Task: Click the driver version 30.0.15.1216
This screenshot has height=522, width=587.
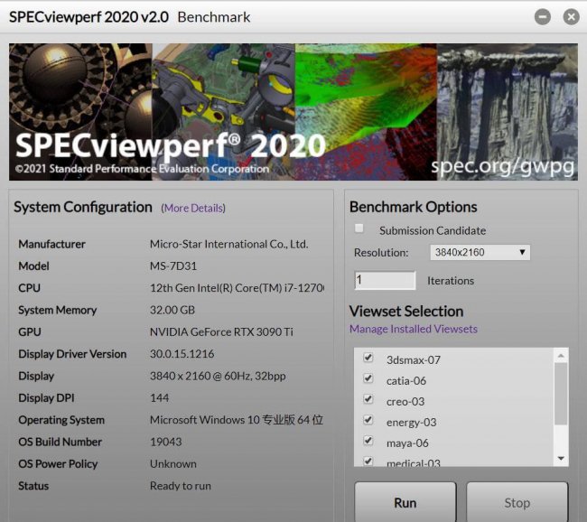Action: pos(182,354)
